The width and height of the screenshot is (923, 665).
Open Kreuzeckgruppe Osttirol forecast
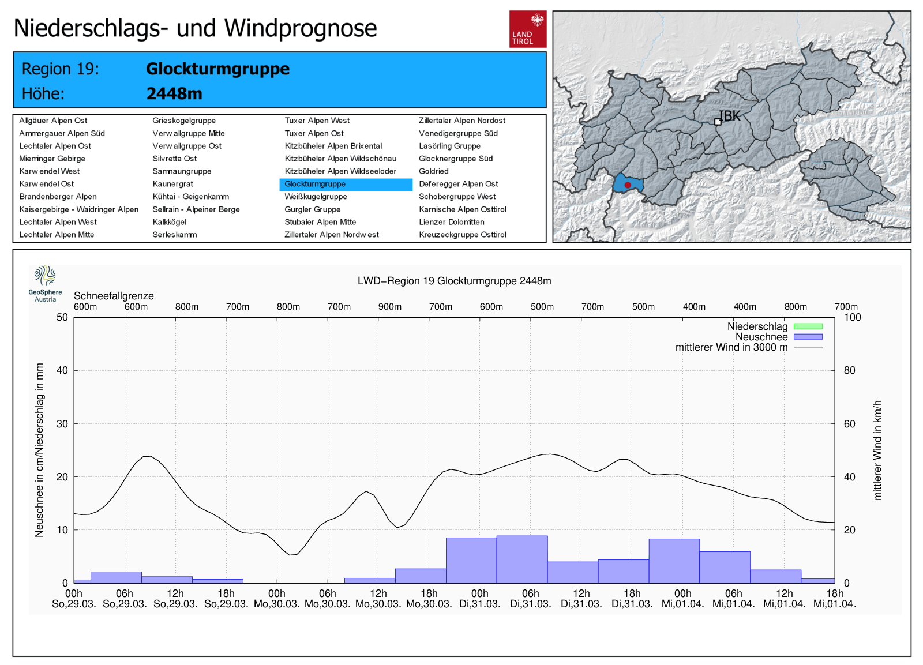[462, 235]
